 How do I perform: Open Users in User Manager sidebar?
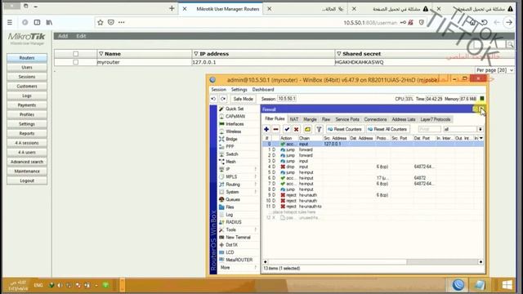(x=27, y=67)
